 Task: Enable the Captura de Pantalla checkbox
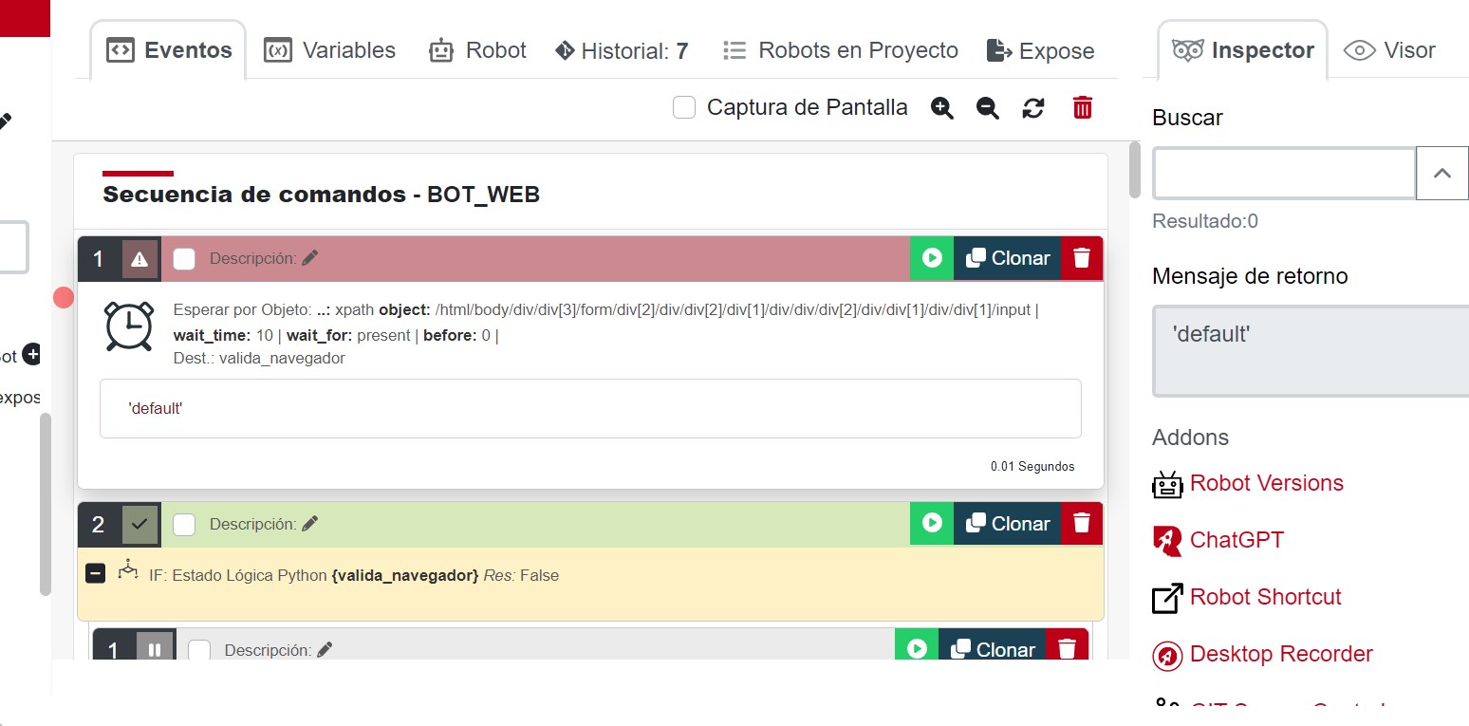pos(684,107)
